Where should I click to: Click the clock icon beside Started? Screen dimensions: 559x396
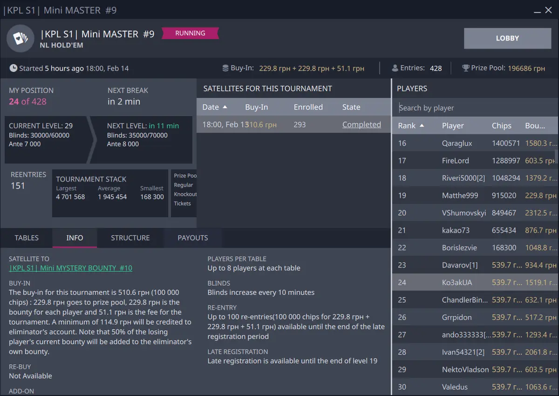coord(14,68)
